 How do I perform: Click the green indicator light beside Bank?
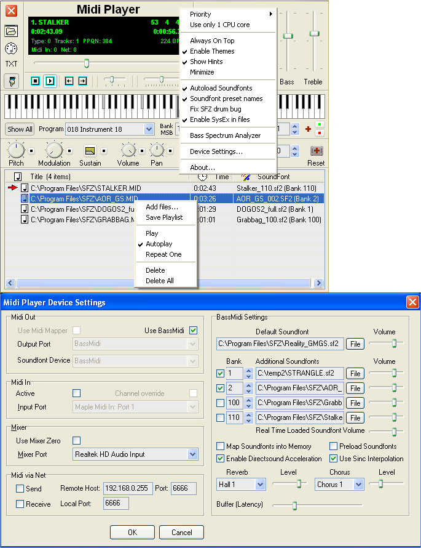(320, 124)
